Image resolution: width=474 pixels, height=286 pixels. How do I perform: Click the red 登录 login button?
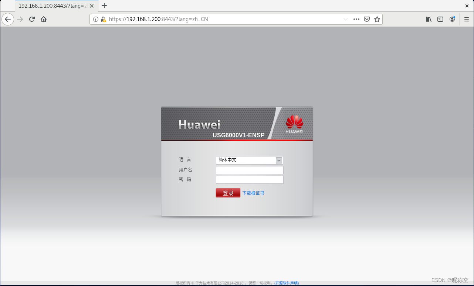point(228,193)
